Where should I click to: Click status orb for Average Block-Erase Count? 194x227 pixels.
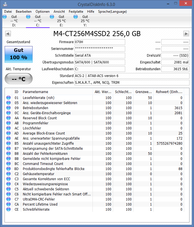pos(8,133)
